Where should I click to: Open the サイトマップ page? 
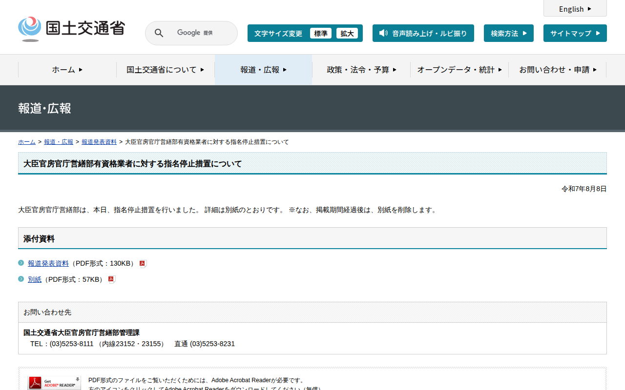tap(575, 33)
